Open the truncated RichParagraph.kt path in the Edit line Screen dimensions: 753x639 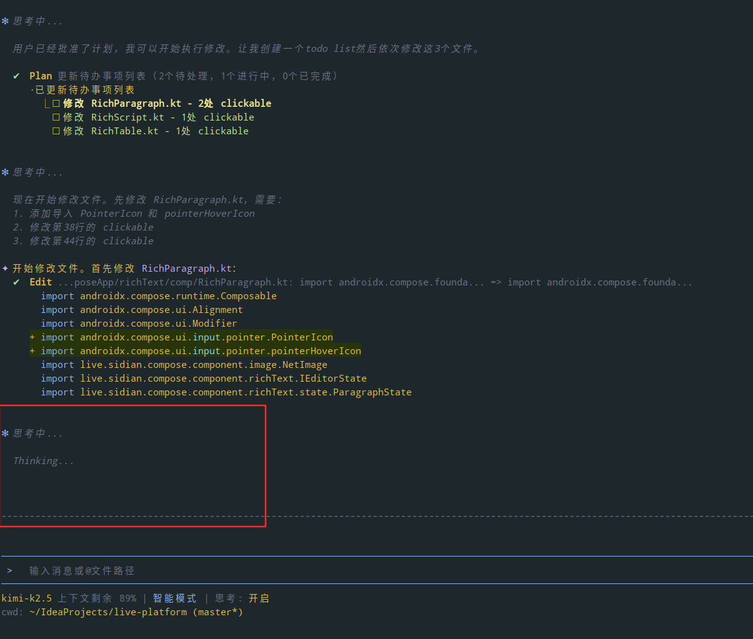[174, 282]
